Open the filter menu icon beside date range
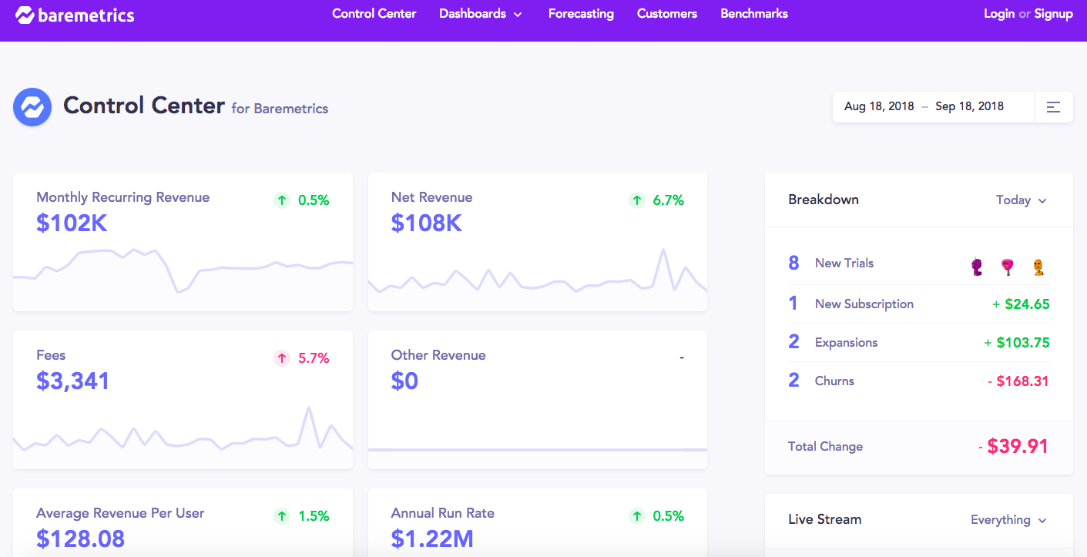 tap(1053, 107)
